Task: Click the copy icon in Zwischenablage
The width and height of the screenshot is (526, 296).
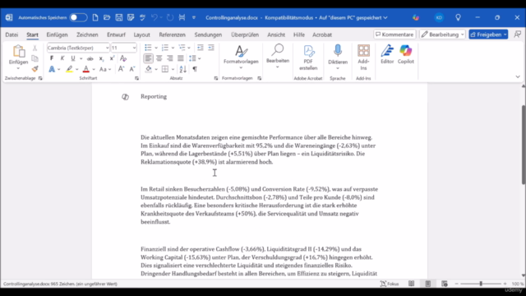Action: tap(35, 58)
